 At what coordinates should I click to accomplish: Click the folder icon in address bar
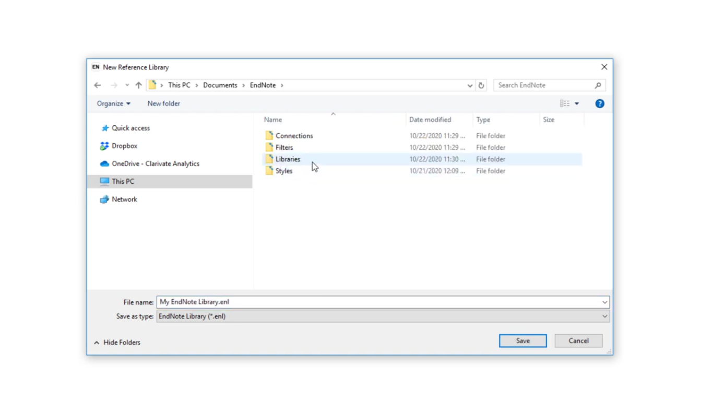coord(152,85)
